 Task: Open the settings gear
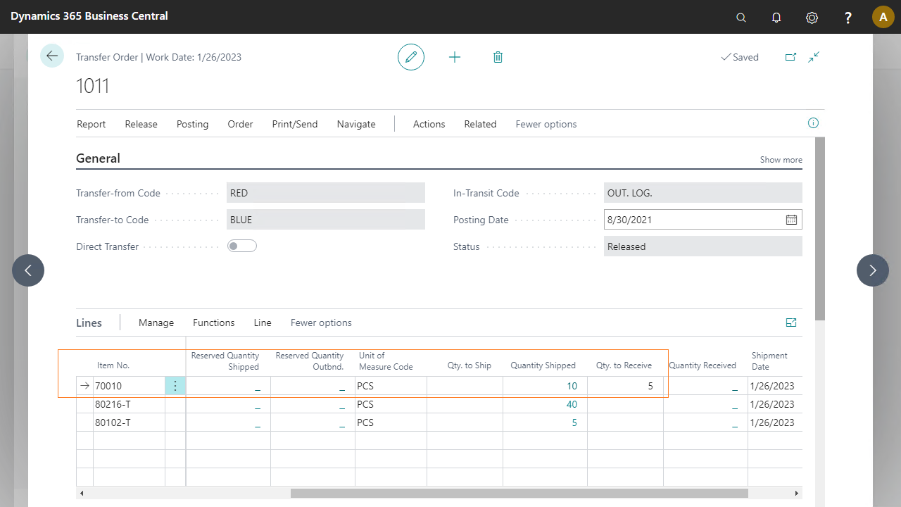click(x=812, y=17)
